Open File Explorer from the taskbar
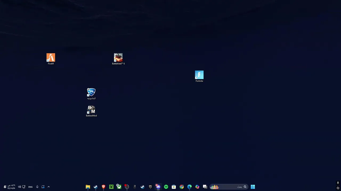This screenshot has height=191, width=341. coord(88,187)
